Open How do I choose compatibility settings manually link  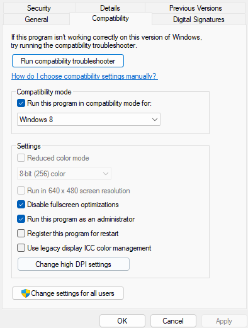[x=84, y=76]
